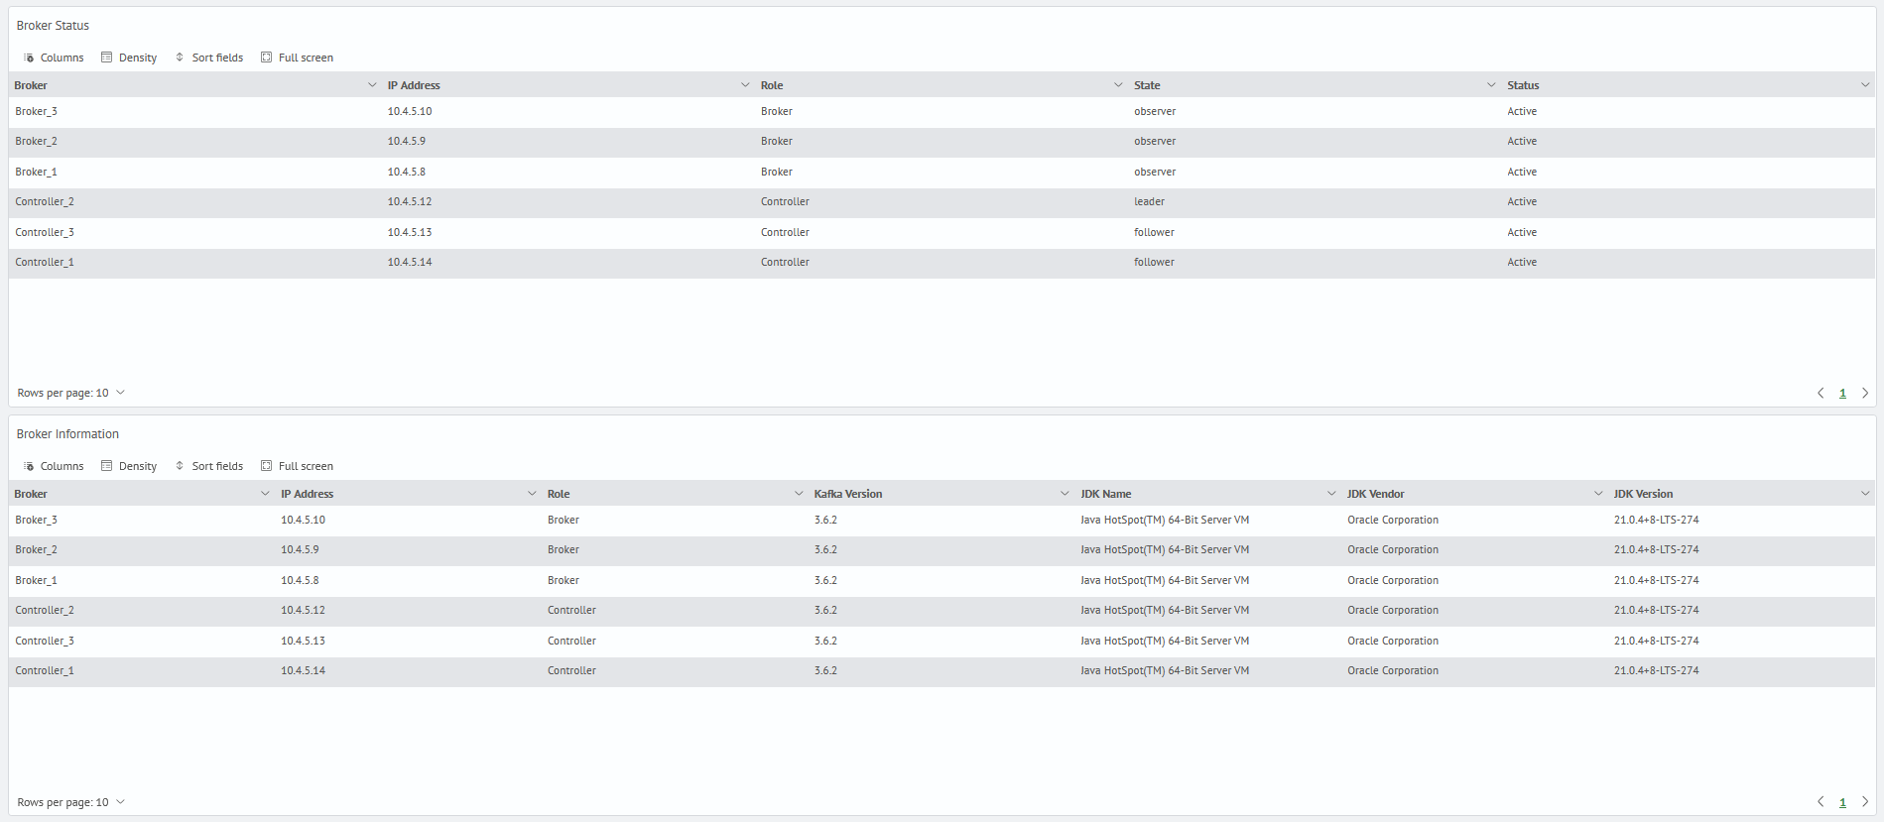Enter Full screen for Broker Information table

297,466
